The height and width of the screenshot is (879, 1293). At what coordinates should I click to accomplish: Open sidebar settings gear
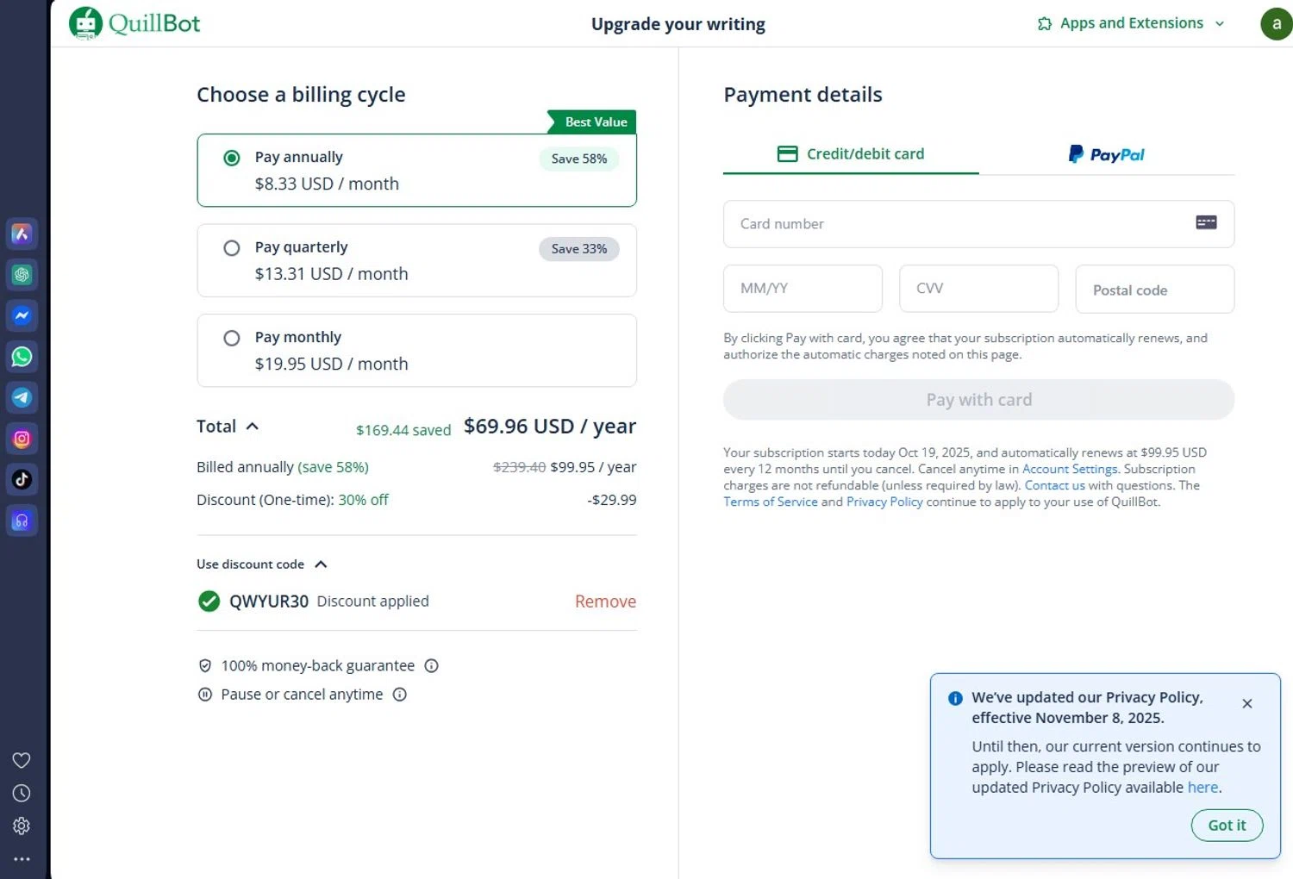[22, 826]
